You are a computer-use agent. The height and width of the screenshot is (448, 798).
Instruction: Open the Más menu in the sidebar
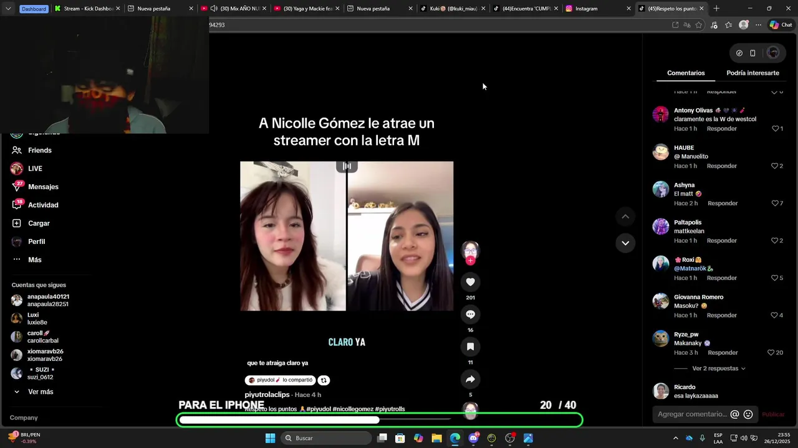34,259
